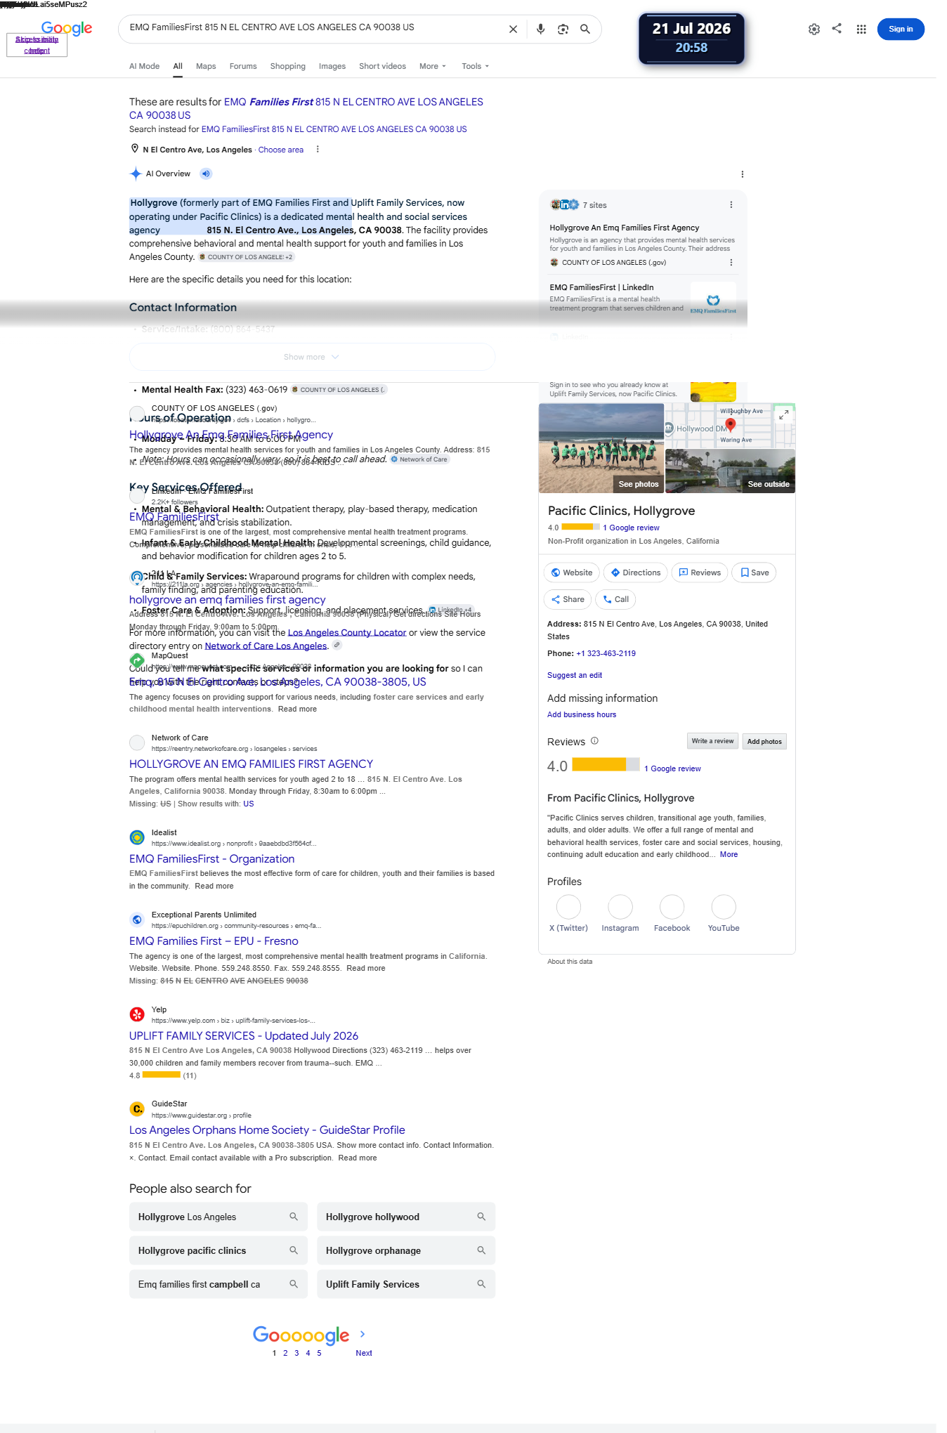
Task: Click the red map pin marker
Action: [730, 424]
